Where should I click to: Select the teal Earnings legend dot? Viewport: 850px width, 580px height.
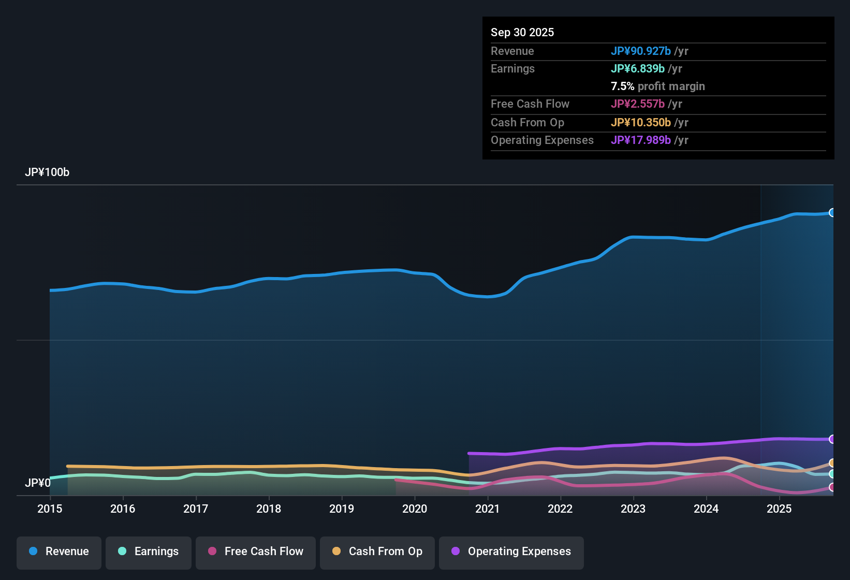pos(122,552)
